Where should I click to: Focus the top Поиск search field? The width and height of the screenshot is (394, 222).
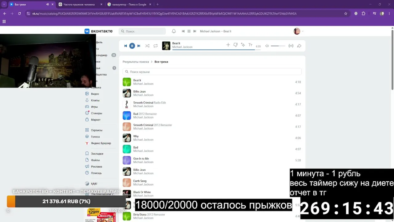142,31
